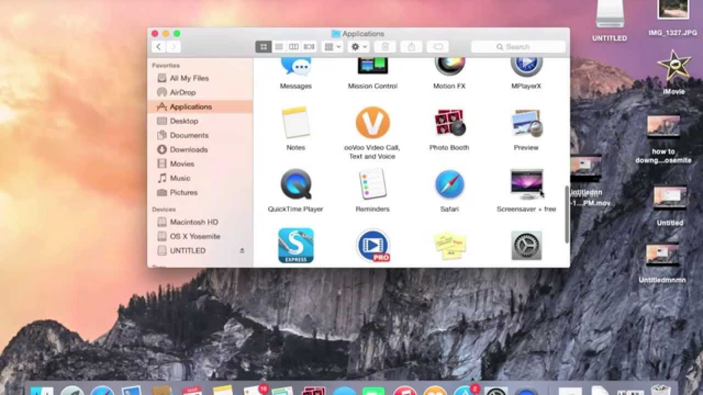This screenshot has height=395, width=703.
Task: Switch to icon view
Action: tap(263, 47)
